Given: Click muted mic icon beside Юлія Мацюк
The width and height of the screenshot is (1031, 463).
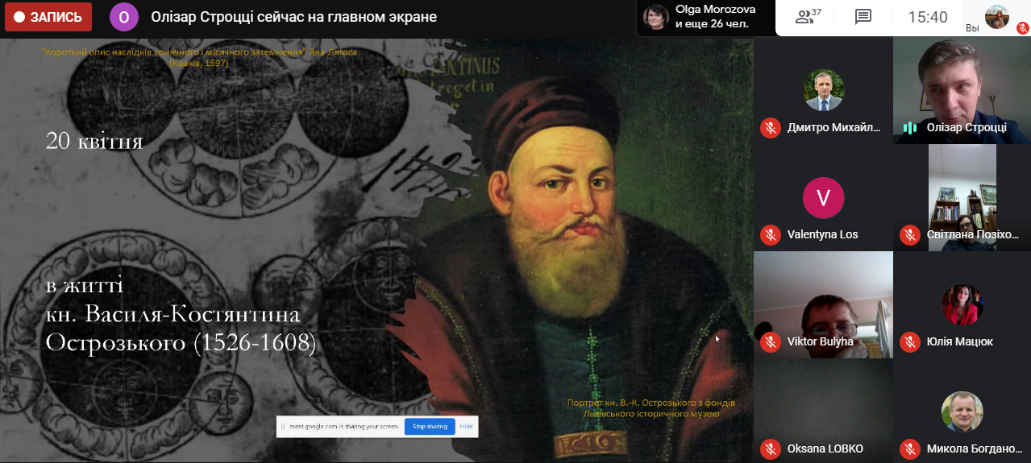Looking at the screenshot, I should pyautogui.click(x=910, y=341).
